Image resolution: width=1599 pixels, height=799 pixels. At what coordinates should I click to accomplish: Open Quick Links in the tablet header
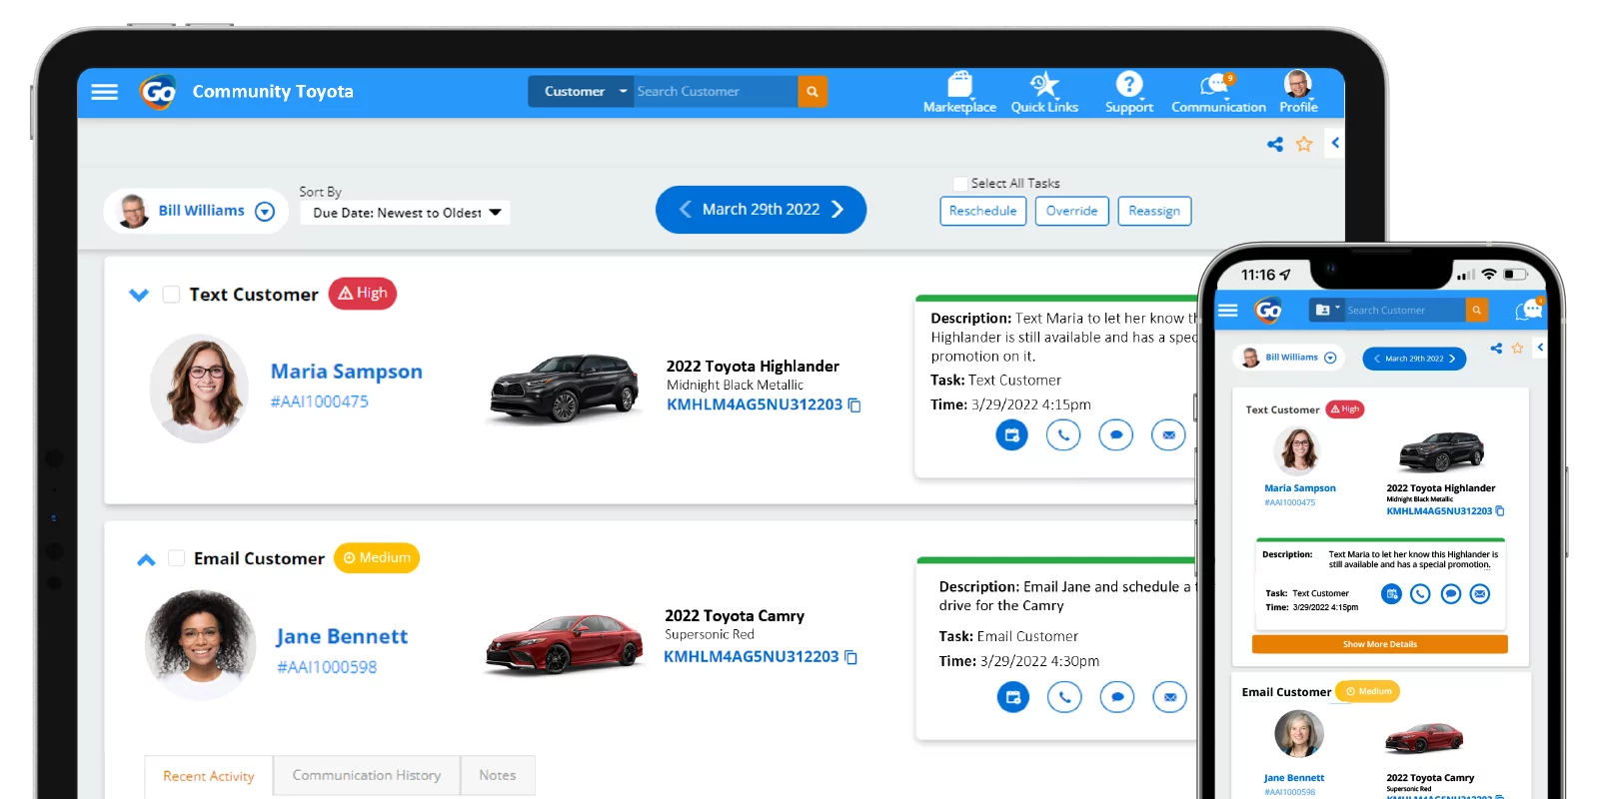(1044, 92)
